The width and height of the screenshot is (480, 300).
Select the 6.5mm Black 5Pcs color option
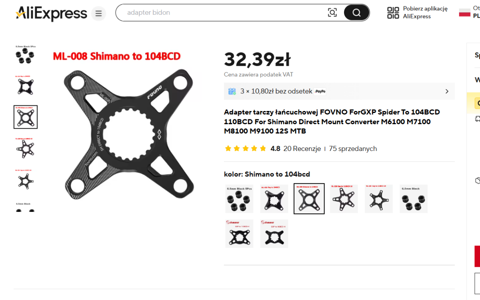239,199
